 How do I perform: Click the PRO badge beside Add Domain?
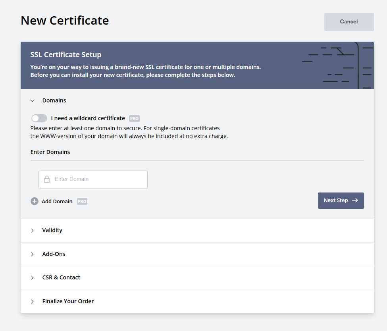(x=82, y=201)
